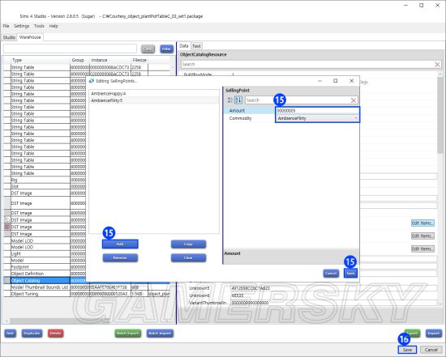446x357 pixels.
Task: Toggle categorized view in SellingPoint grid
Action: pyautogui.click(x=230, y=100)
